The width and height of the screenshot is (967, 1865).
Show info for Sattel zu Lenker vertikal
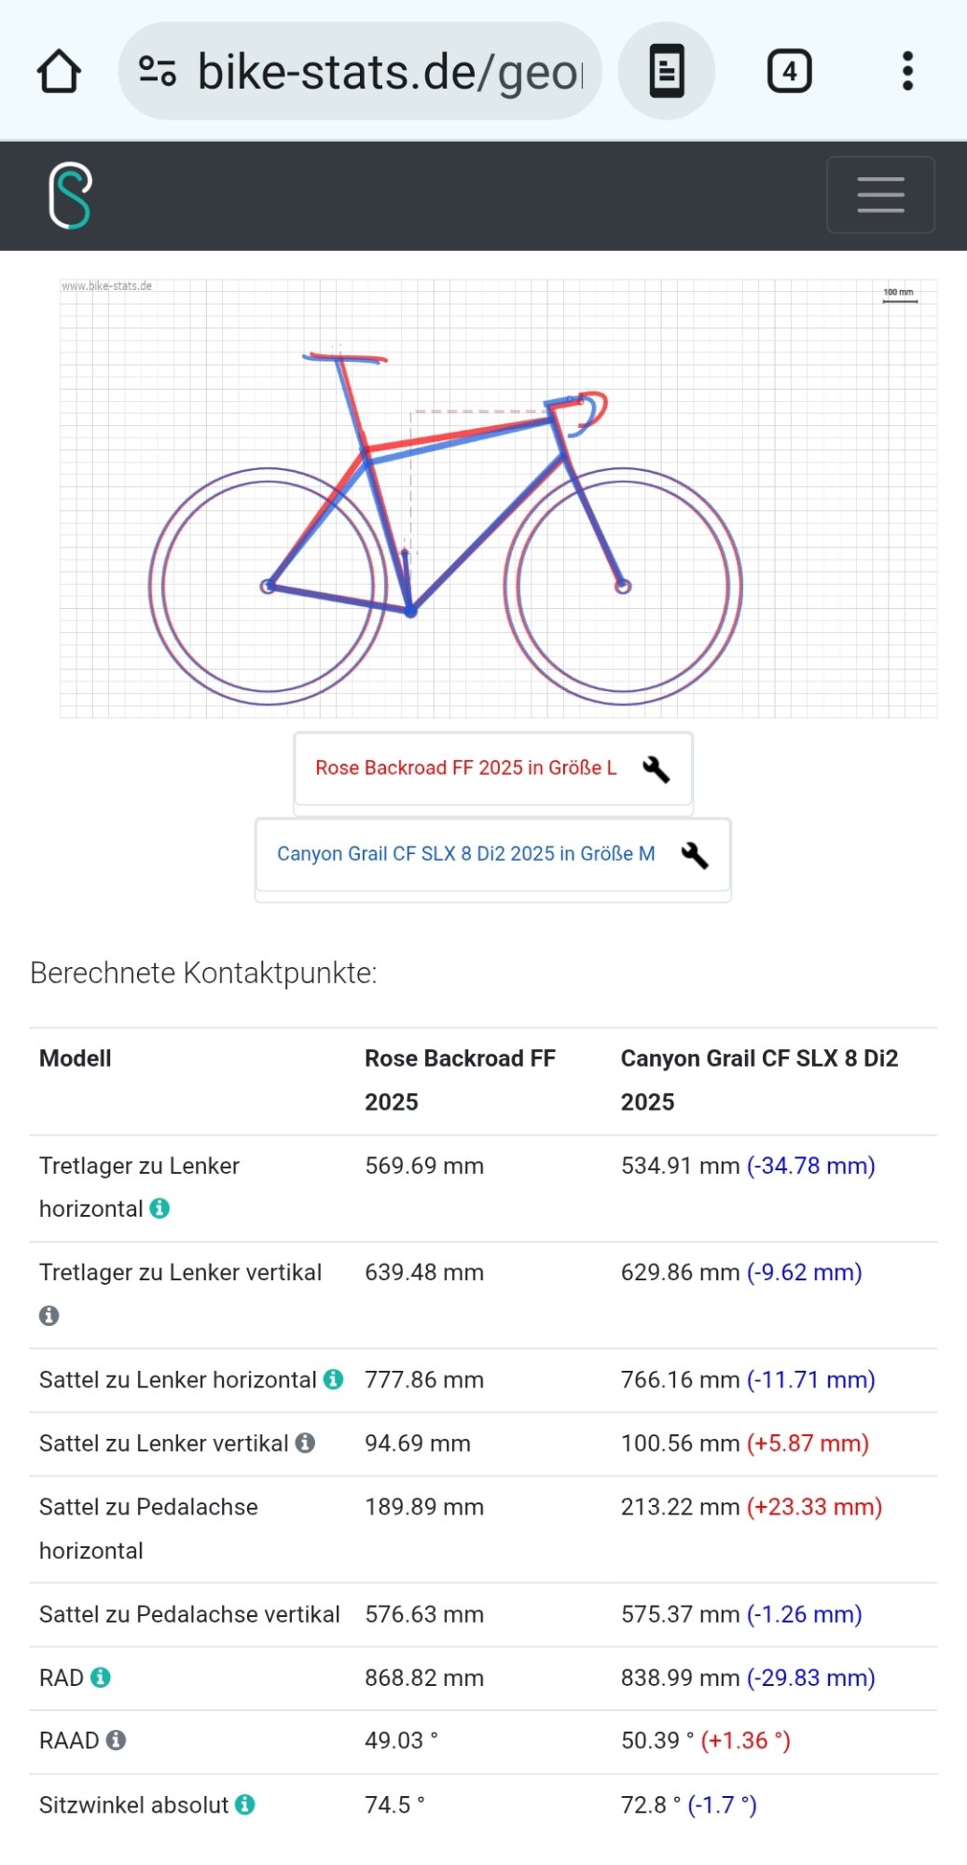tap(305, 1444)
